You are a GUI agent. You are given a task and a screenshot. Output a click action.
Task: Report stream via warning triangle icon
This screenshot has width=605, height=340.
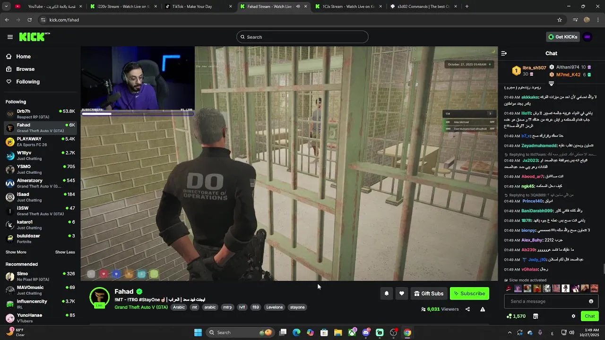(x=483, y=309)
